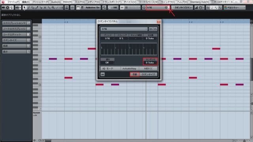Select the Time Warp tool

click(61, 7)
